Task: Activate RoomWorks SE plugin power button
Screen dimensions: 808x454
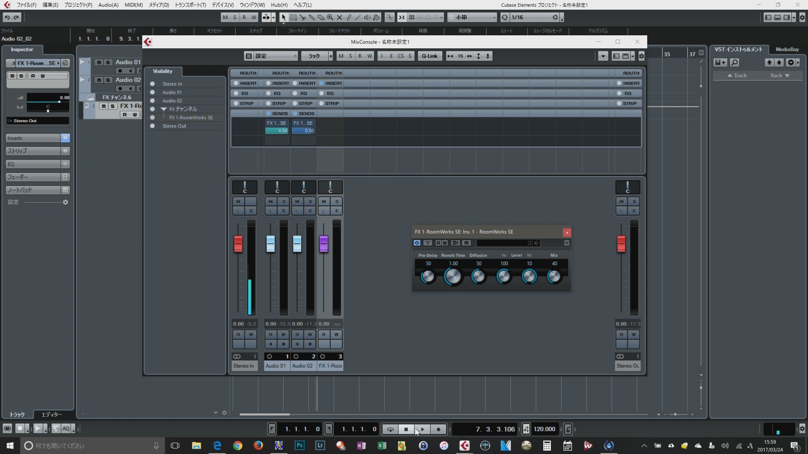Action: pos(417,243)
